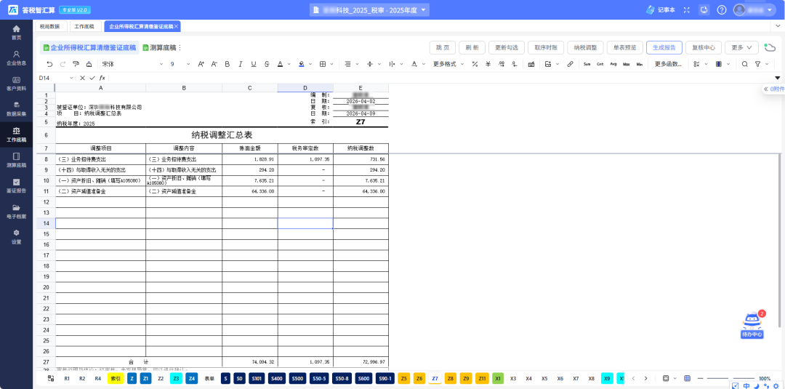Close the 企业所得税汇算清缴鉴证底稿 tab

(176, 26)
